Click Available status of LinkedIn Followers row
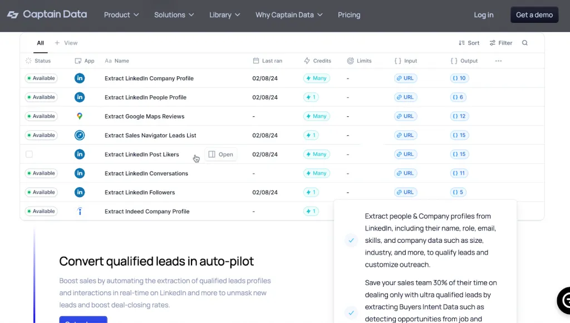 (41, 192)
